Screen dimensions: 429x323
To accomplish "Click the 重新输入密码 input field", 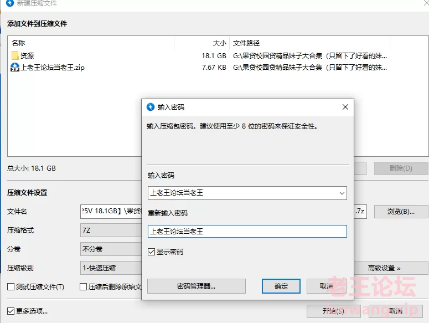I will click(x=247, y=232).
